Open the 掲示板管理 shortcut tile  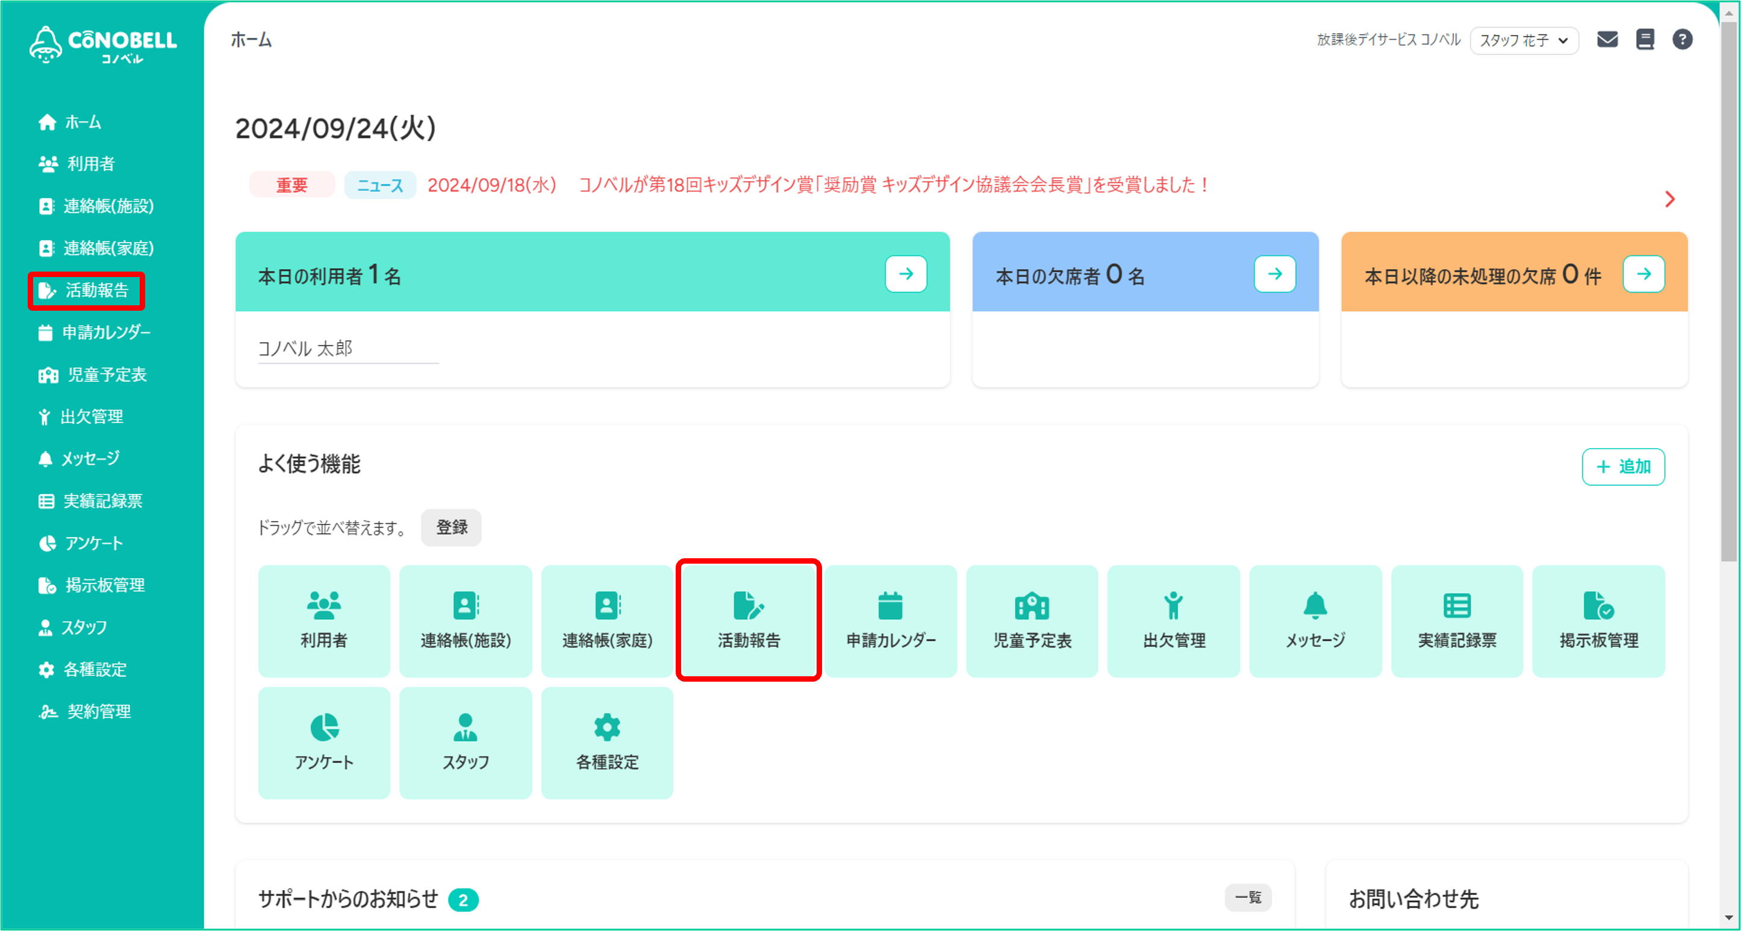coord(1598,621)
